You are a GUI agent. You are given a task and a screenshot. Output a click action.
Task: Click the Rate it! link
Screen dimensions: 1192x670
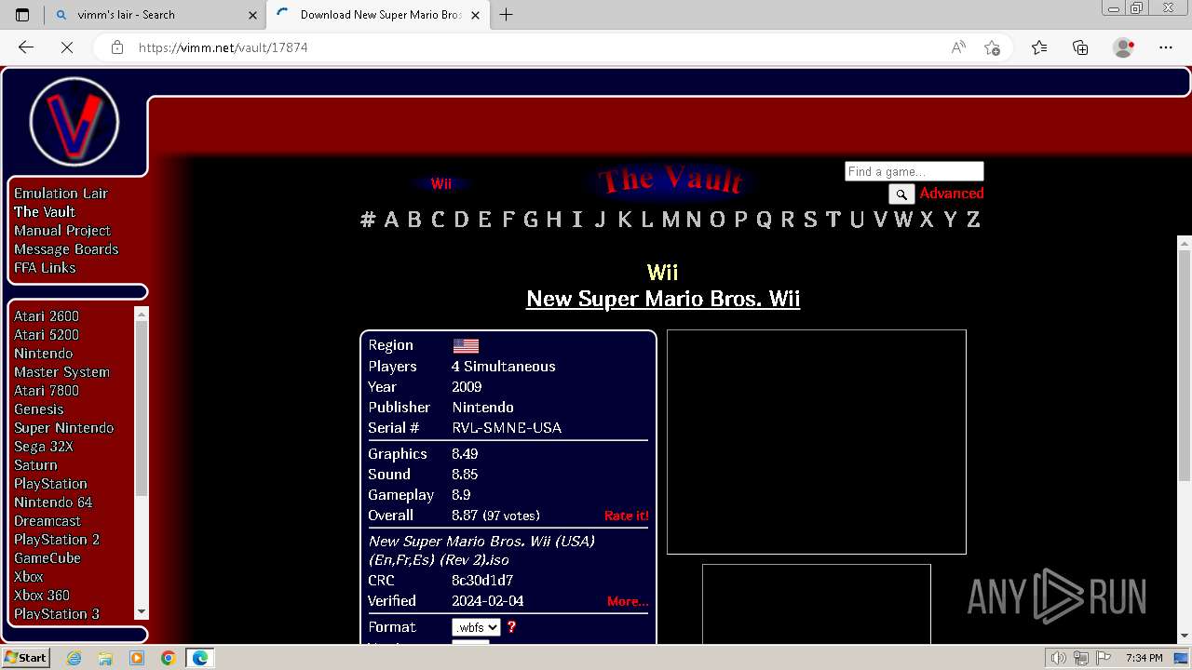pyautogui.click(x=627, y=516)
